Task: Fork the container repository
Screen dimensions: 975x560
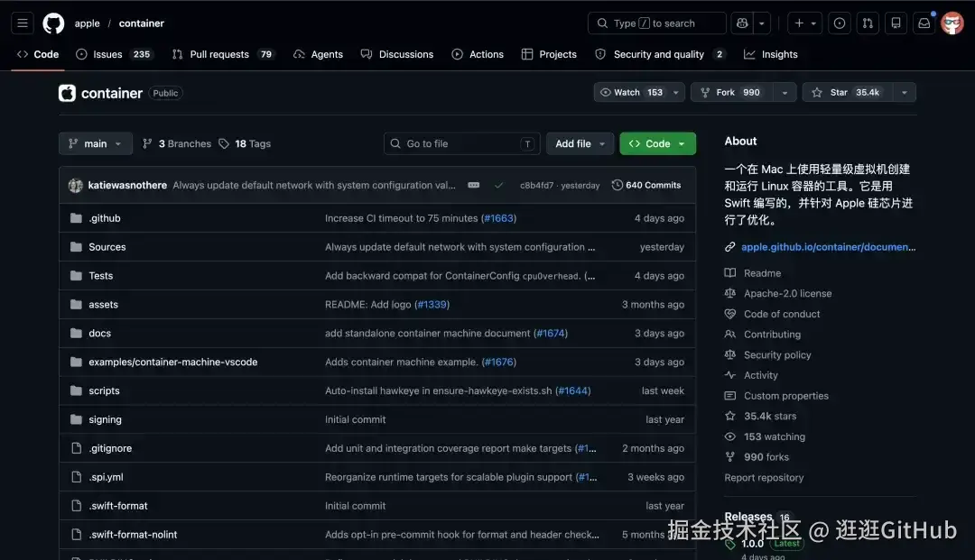Action: 731,93
